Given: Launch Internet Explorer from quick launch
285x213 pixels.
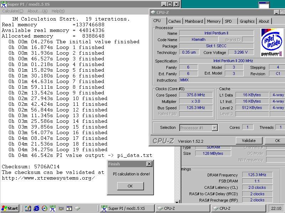Looking at the screenshot, I should pyautogui.click(x=36, y=208).
